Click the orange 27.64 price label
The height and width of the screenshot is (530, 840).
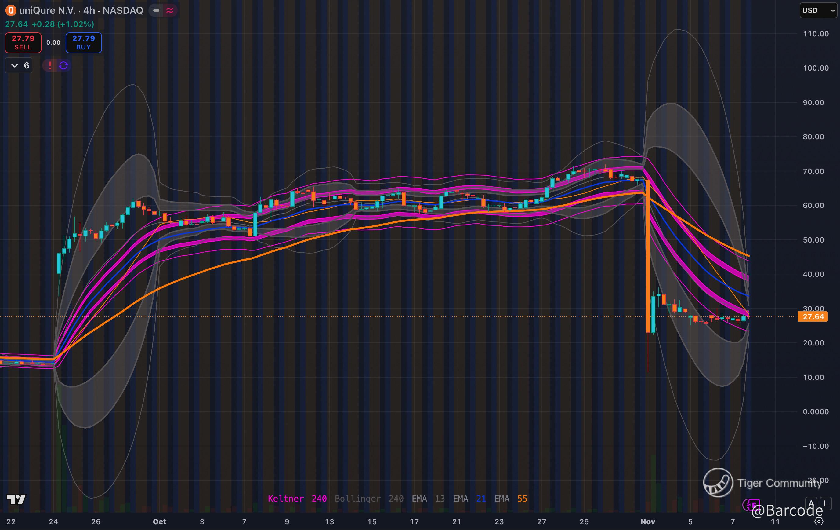[x=813, y=317]
